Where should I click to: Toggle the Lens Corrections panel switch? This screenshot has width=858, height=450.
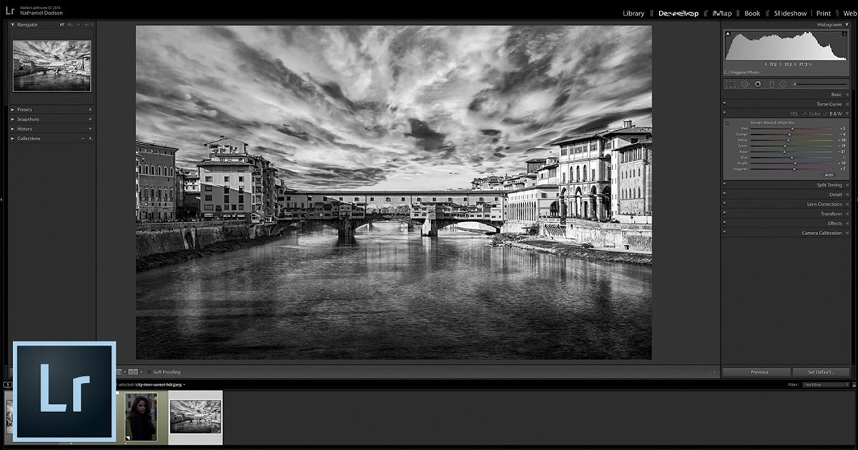724,204
